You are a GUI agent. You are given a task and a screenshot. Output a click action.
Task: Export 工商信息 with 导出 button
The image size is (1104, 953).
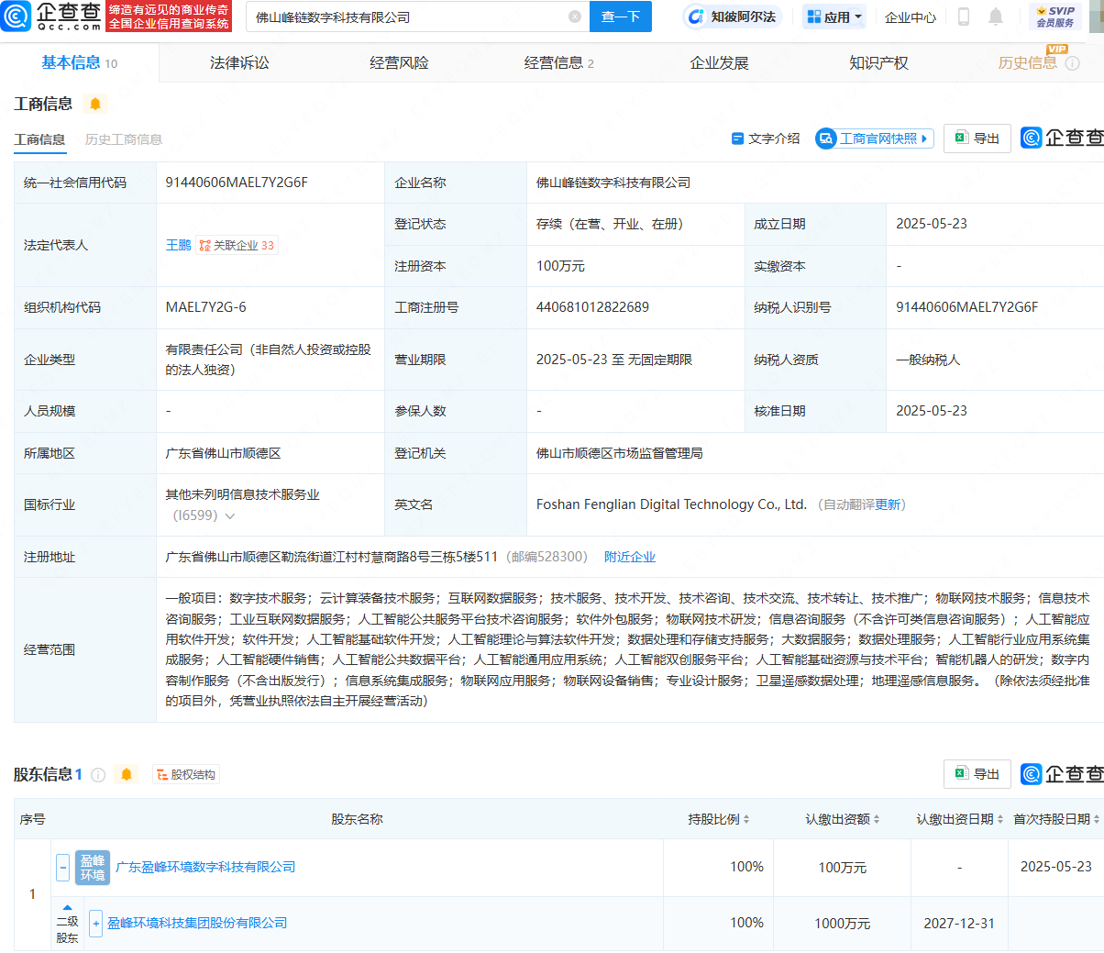coord(977,139)
